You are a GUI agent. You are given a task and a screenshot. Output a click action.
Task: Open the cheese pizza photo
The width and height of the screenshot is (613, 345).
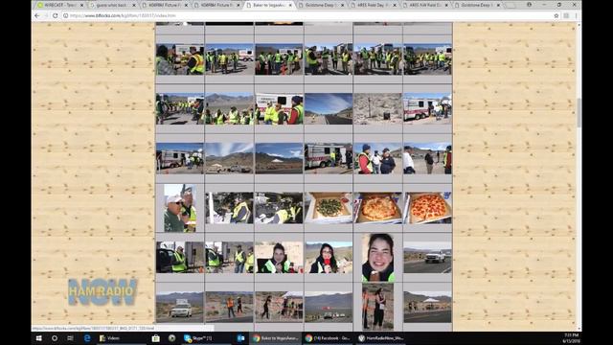(x=377, y=208)
